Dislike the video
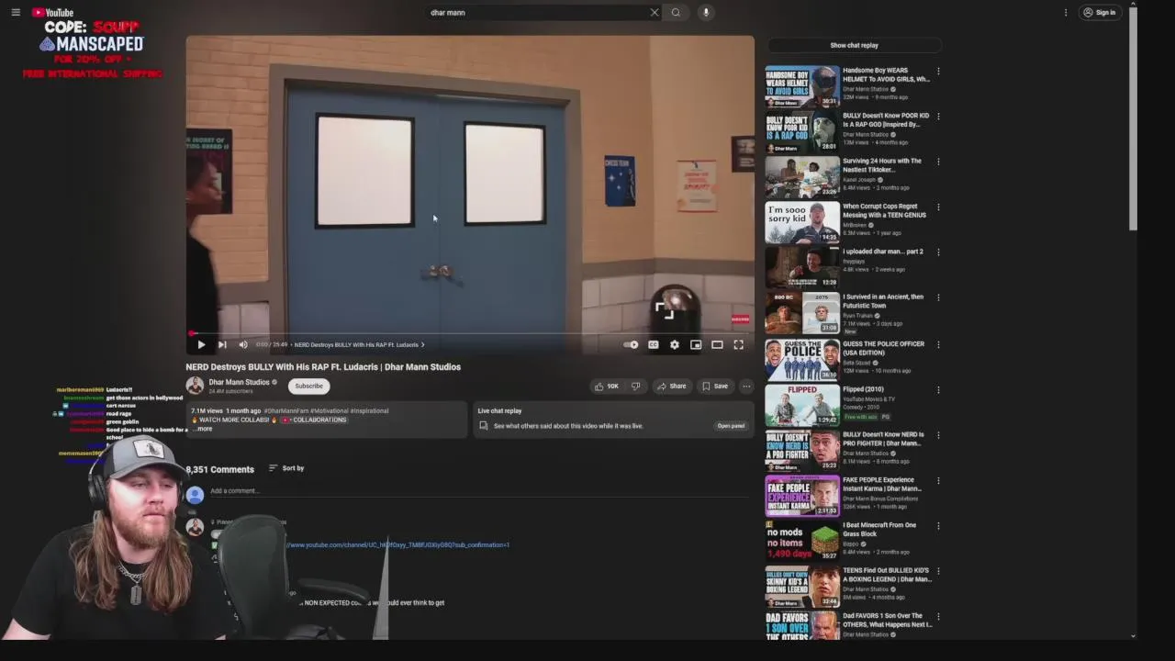 635,387
